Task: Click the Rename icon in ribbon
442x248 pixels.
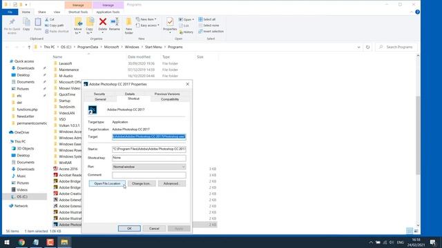Action: click(x=115, y=21)
